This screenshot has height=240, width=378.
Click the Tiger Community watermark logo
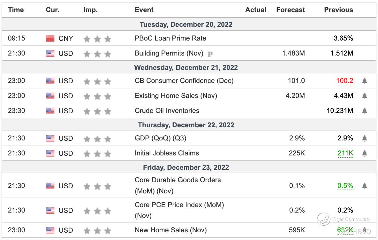click(324, 219)
